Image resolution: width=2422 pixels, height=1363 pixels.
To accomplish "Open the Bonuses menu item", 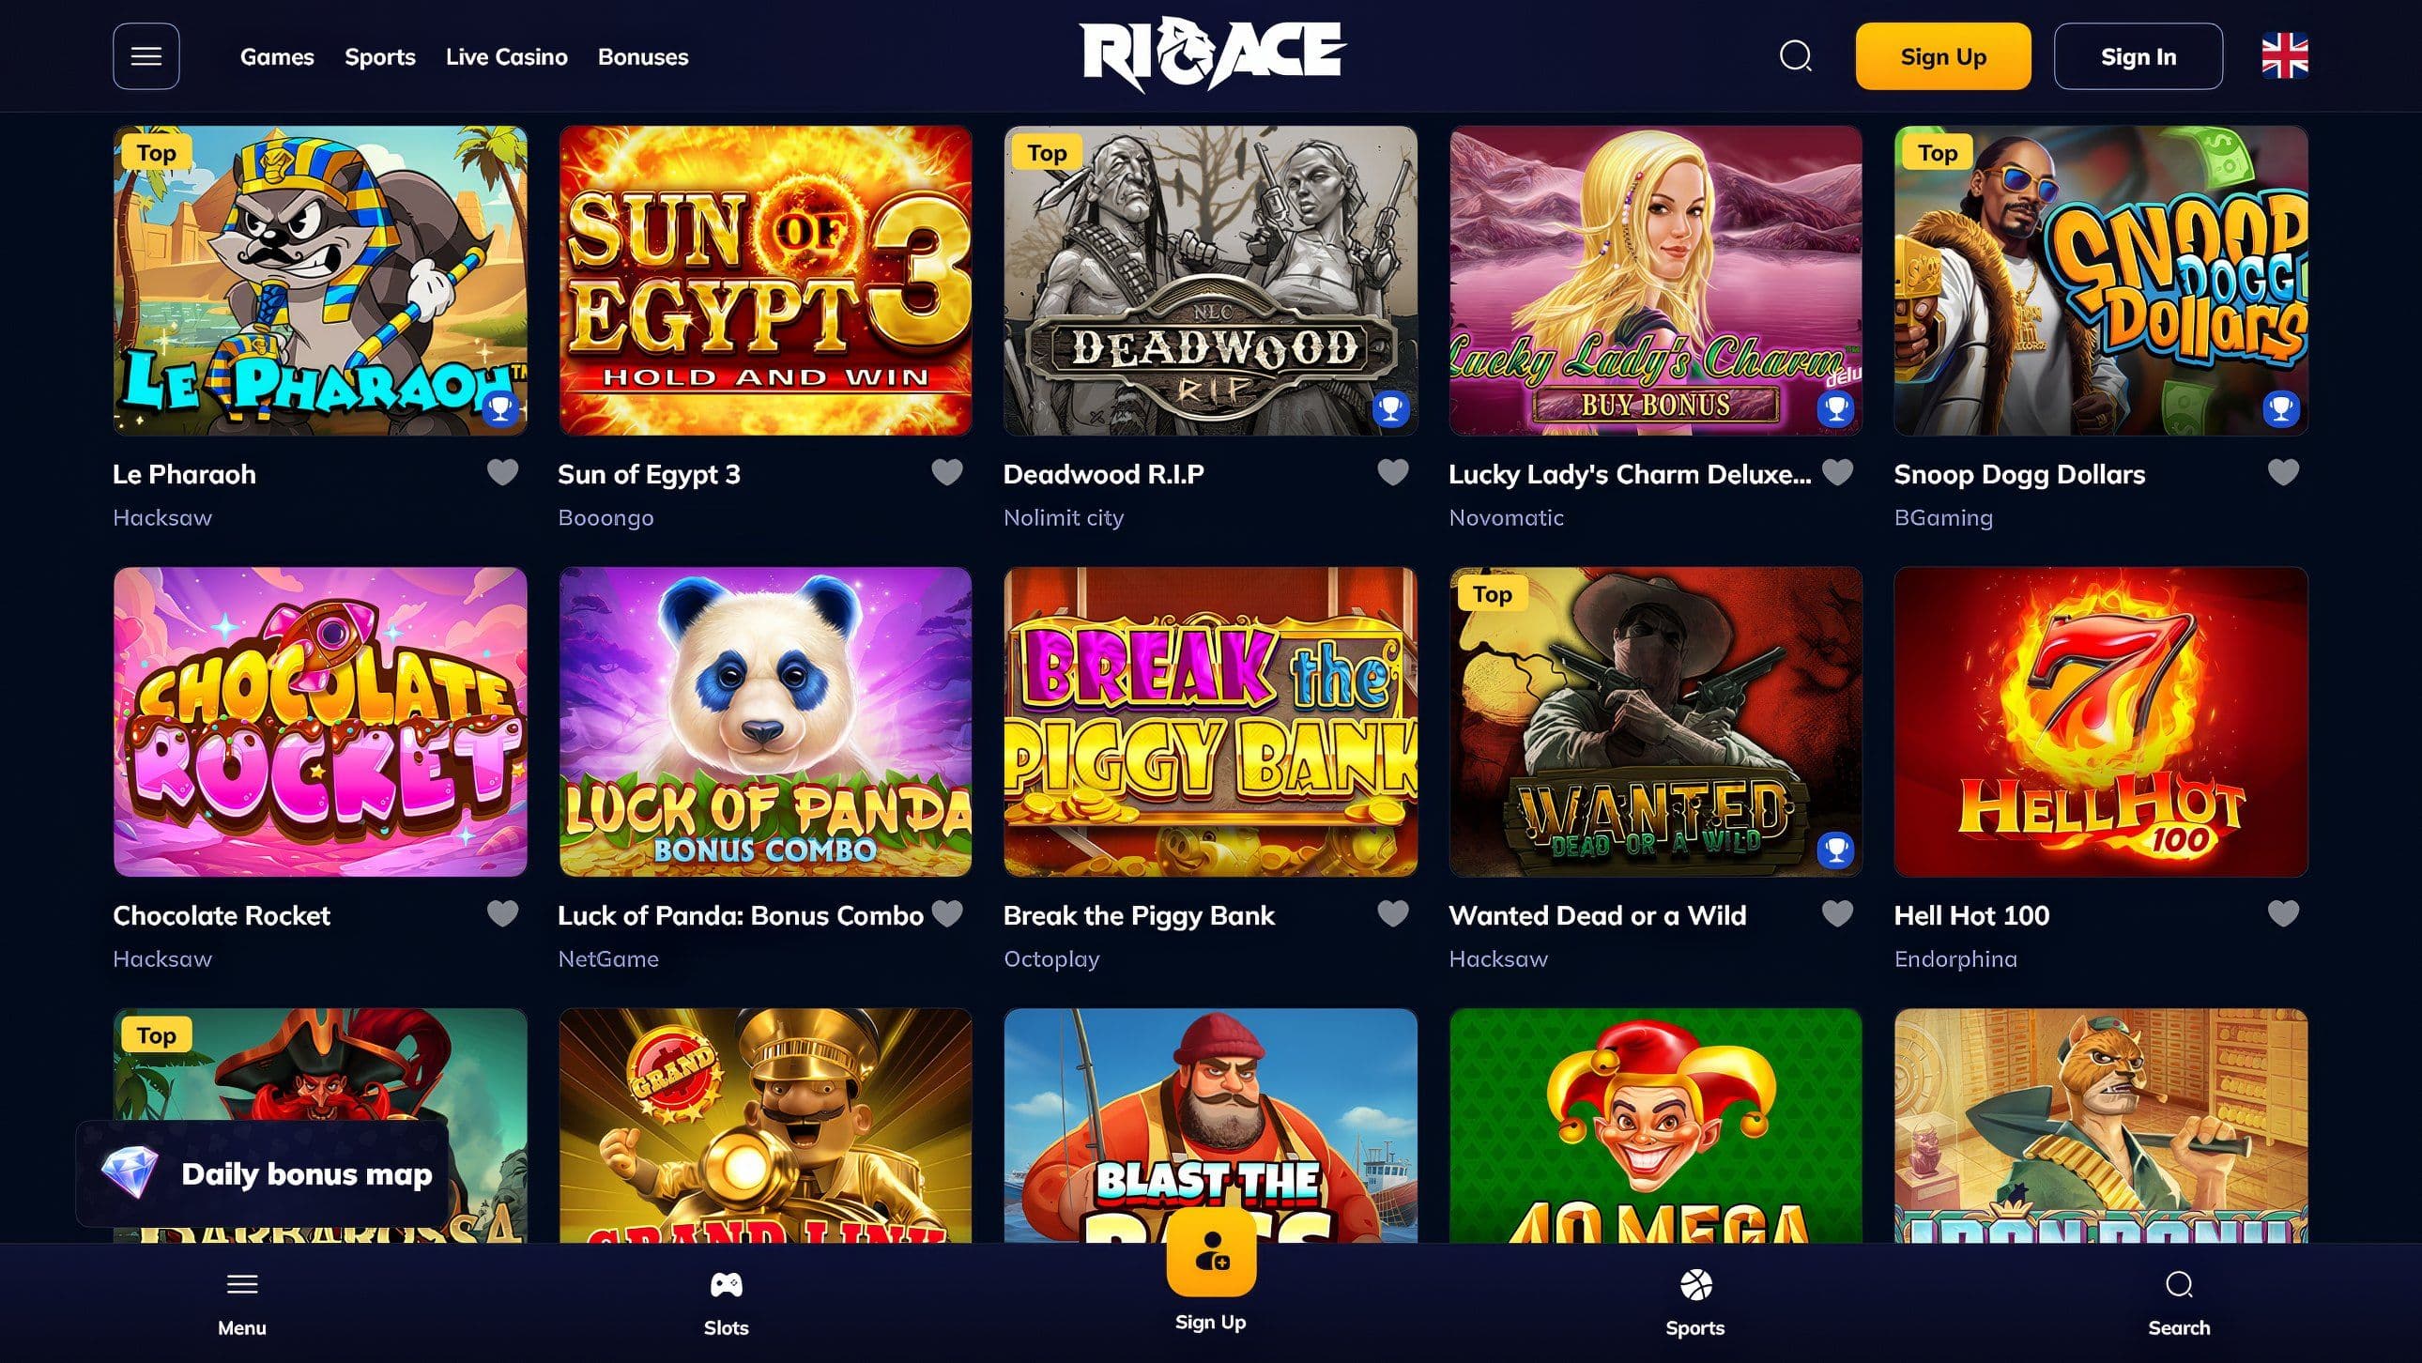I will (x=643, y=56).
